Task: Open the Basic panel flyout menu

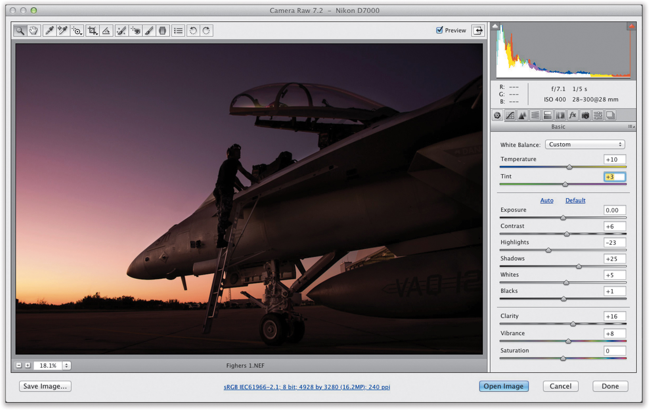Action: (631, 127)
